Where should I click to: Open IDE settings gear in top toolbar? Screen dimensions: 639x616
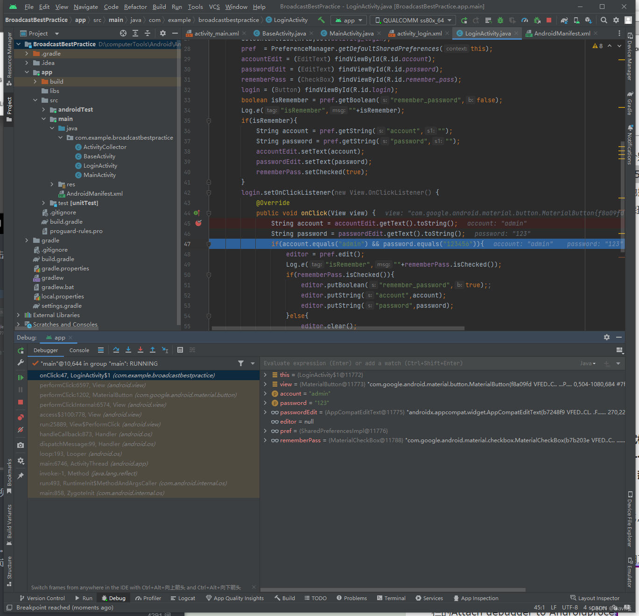tap(616, 20)
